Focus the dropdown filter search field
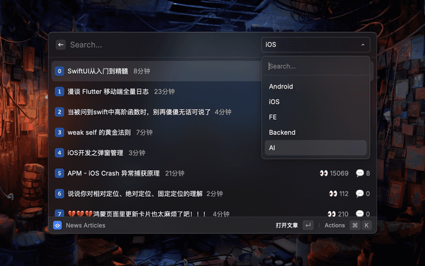Image resolution: width=425 pixels, height=266 pixels. 316,66
